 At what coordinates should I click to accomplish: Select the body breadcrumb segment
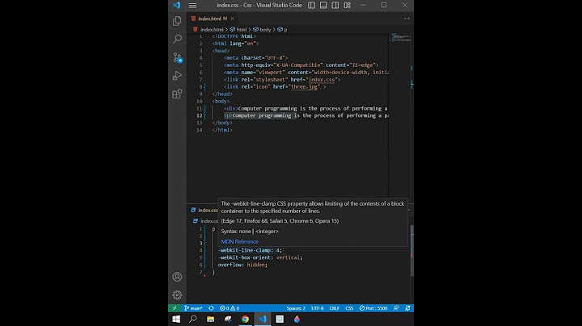(262, 30)
